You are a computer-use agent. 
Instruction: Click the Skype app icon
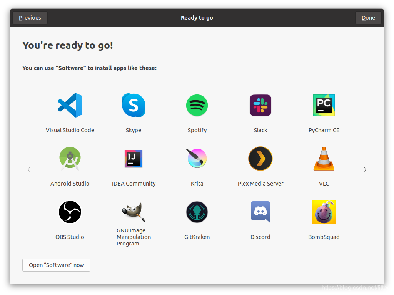coord(134,105)
